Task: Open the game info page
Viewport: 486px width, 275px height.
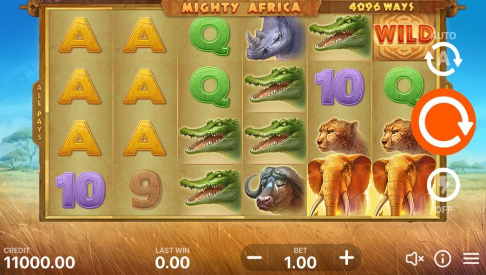Action: point(442,258)
